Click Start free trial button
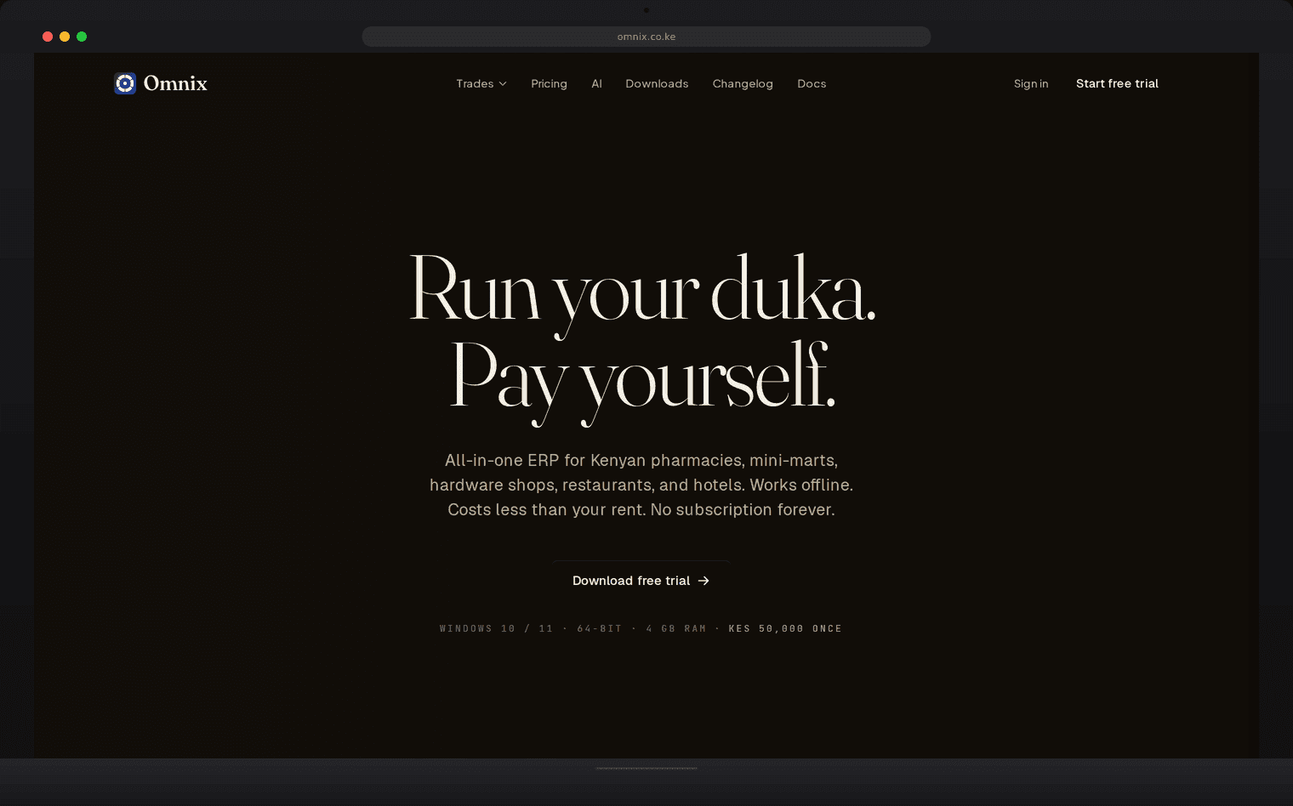This screenshot has width=1293, height=806. coord(1117,83)
